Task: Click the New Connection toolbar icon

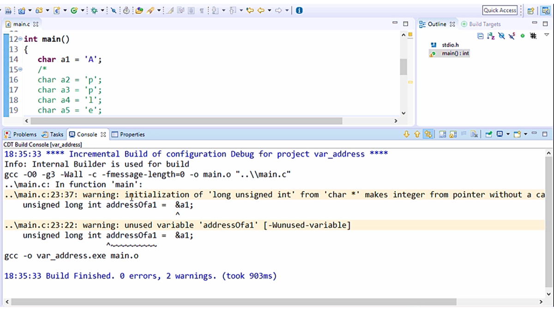Action: pos(126,10)
